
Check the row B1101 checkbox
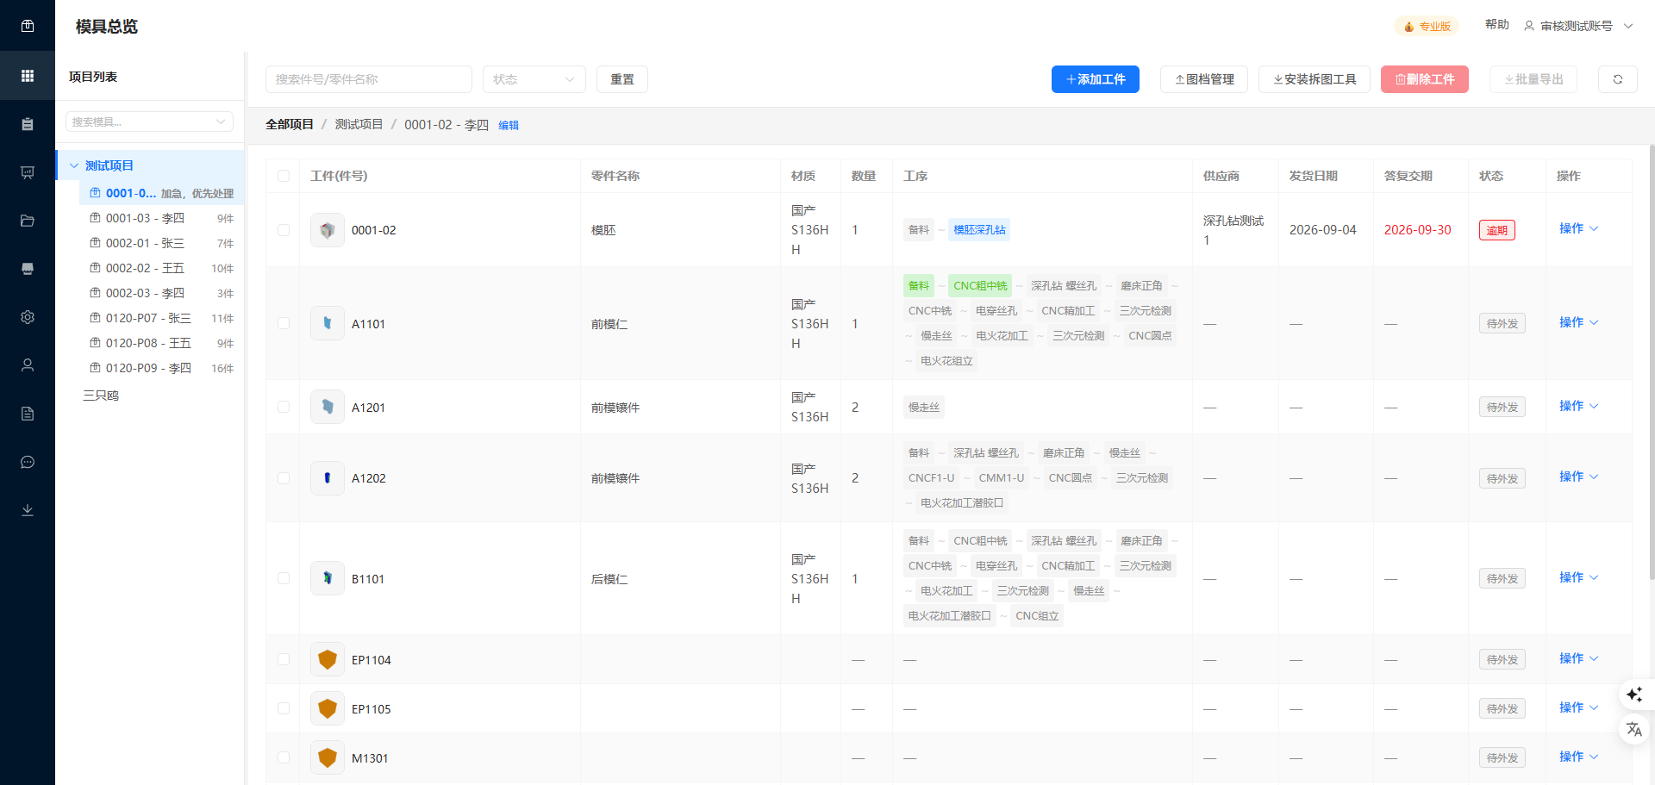284,578
